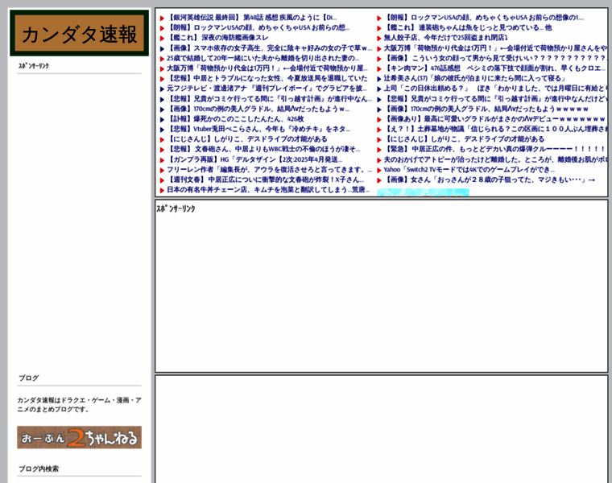This screenshot has height=483, width=612.
Task: Open 【悲報】文春砲さん WBC戦士 headline
Action: (263, 150)
